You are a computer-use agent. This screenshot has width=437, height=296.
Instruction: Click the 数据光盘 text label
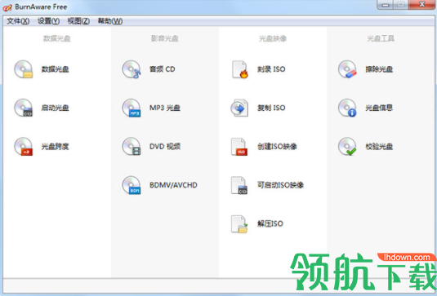point(56,69)
